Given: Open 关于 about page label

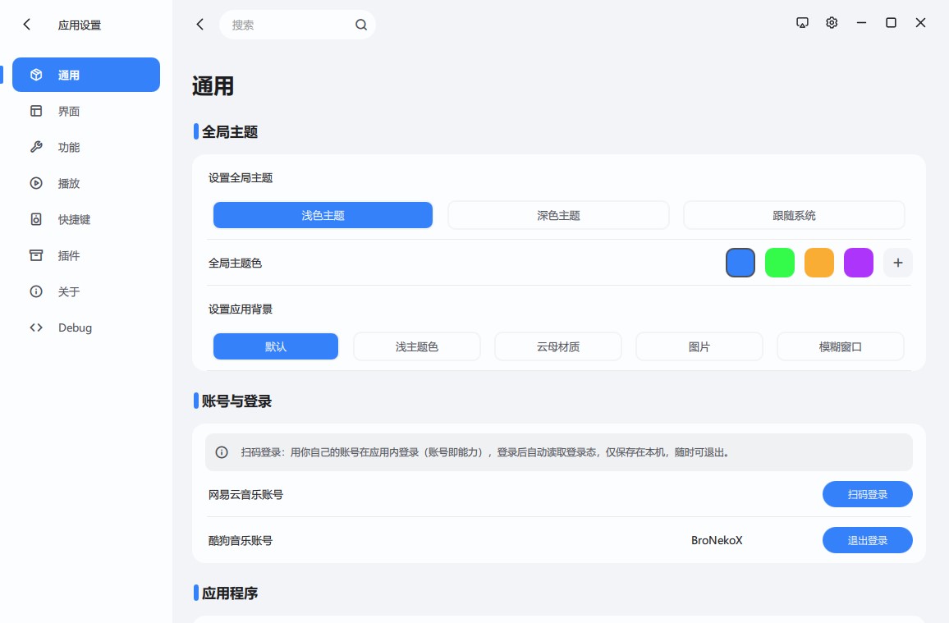Looking at the screenshot, I should click(x=68, y=291).
